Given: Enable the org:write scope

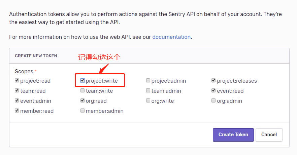Looking at the screenshot, I should pos(148,101).
